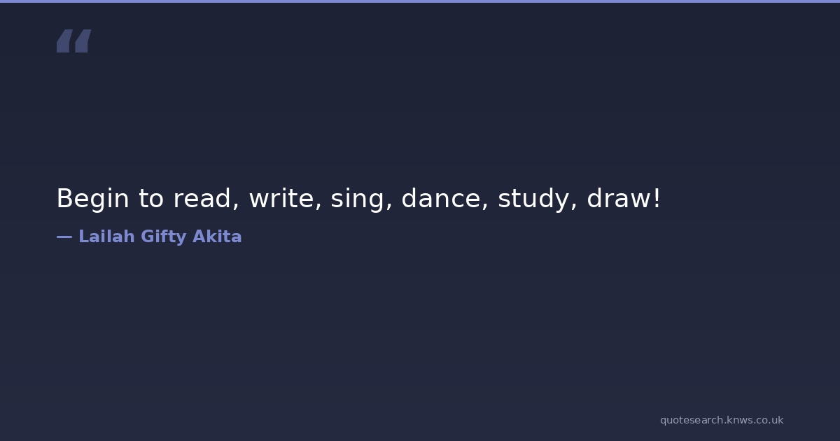840x441 pixels.
Task: Click the "co.uk" ending of the footer URL
Action: 769,420
